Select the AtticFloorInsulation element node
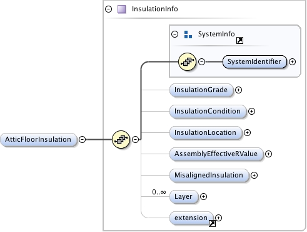This screenshot has width=307, height=232. [38, 139]
